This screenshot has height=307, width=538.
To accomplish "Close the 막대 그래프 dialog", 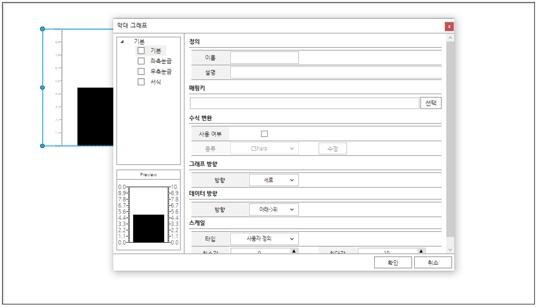I will (449, 26).
